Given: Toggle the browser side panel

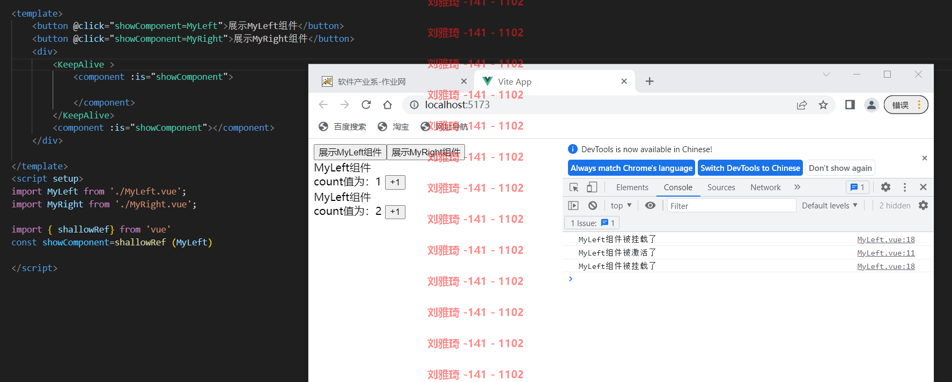Looking at the screenshot, I should 850,104.
